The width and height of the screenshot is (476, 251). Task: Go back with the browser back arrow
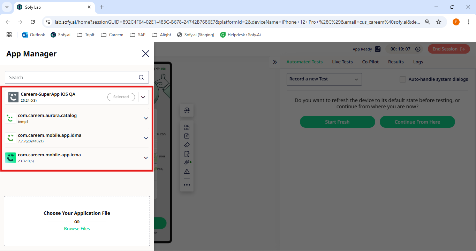click(8, 22)
